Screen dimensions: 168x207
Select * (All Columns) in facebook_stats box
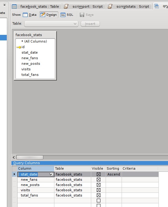(34, 41)
